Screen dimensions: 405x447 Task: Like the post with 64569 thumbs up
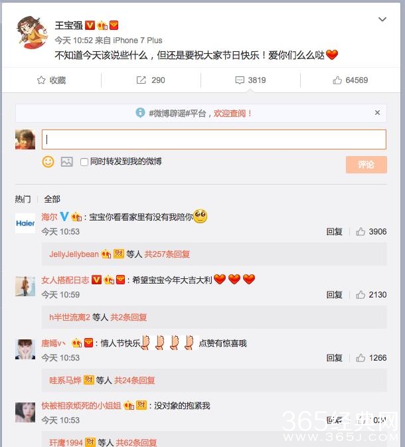[337, 80]
